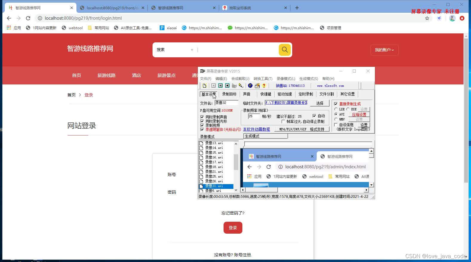Toggle 同时录制声音 checkbox
Screen dimensions: 471x262
[202, 117]
